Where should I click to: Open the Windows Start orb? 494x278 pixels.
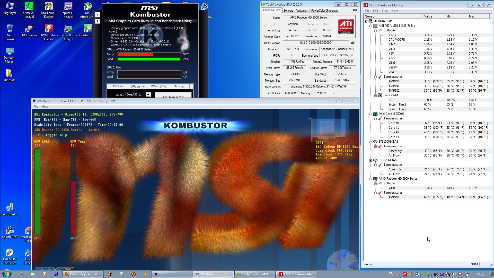pyautogui.click(x=6, y=274)
